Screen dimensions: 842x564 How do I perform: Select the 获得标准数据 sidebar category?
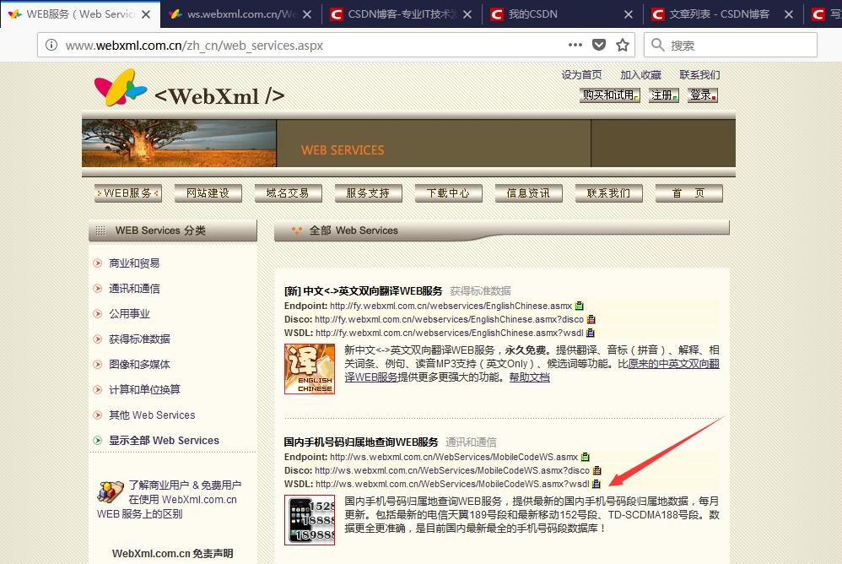click(x=139, y=339)
